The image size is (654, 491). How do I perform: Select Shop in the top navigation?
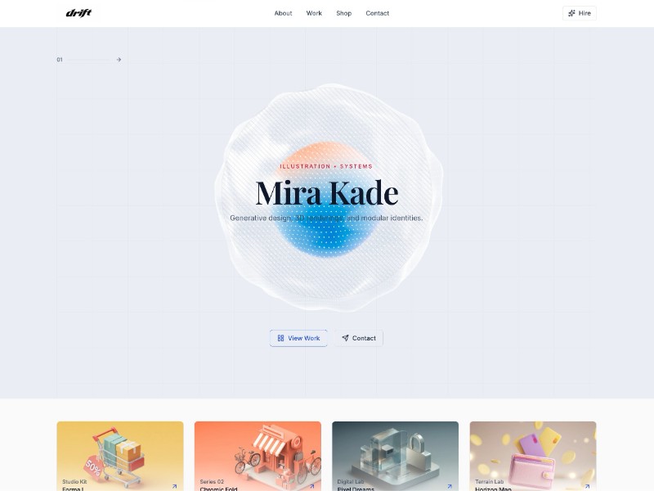coord(343,13)
